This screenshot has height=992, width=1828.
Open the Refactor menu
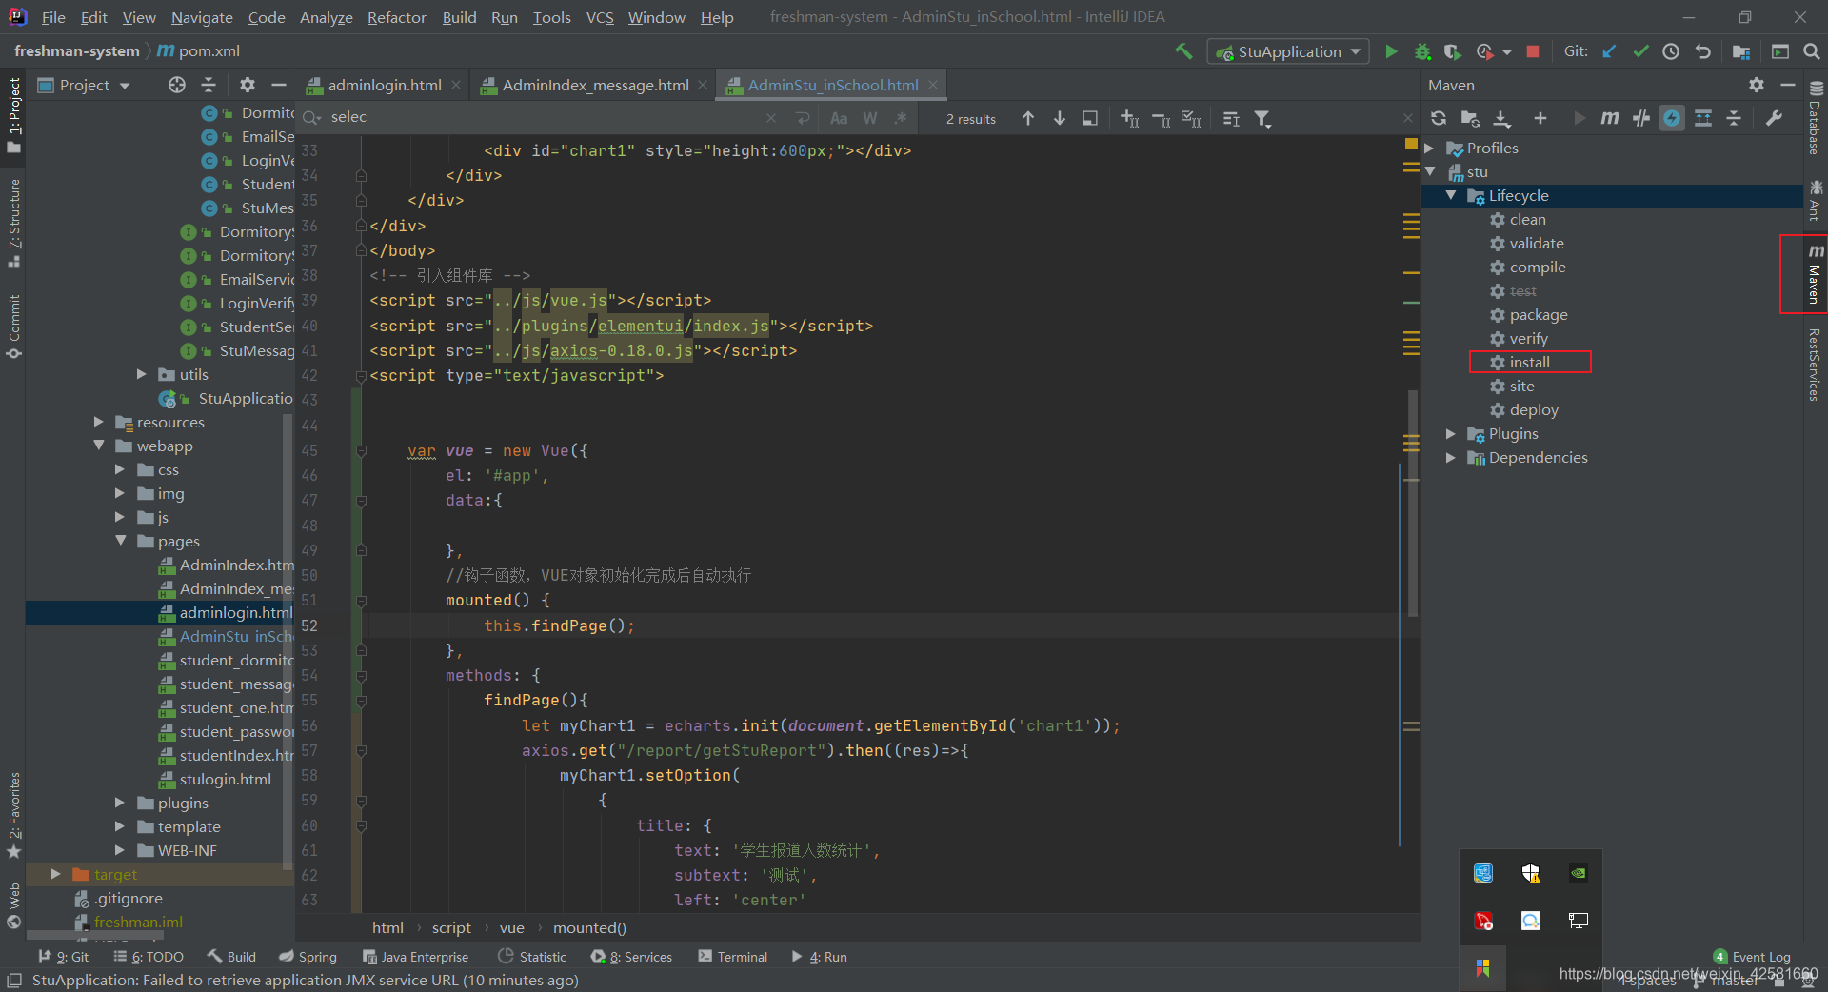(396, 17)
